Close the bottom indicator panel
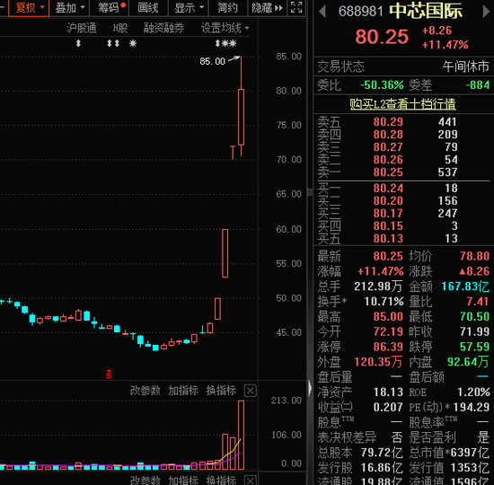Image resolution: width=494 pixels, height=485 pixels. (x=251, y=481)
